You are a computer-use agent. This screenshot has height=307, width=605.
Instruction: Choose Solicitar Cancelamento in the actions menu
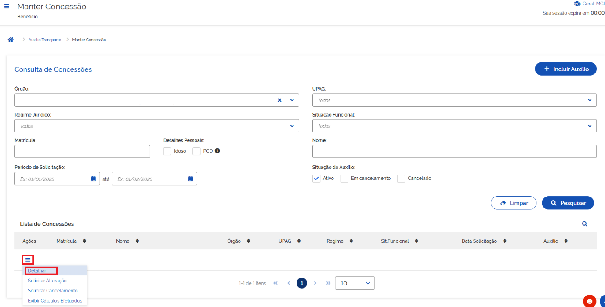point(52,291)
